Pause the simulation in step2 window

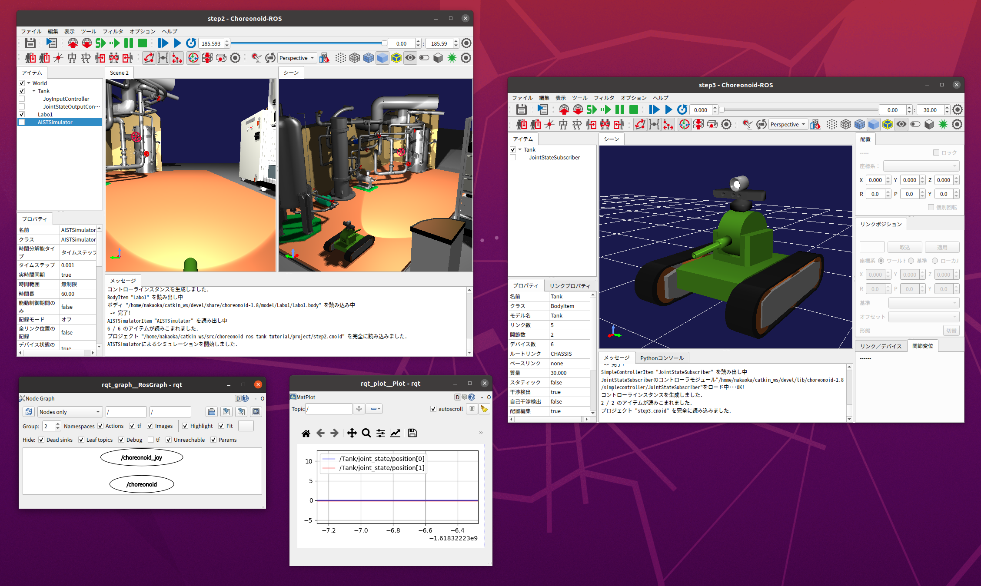[129, 43]
